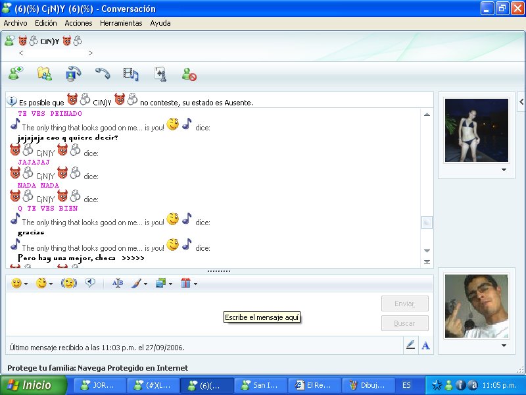The height and width of the screenshot is (395, 526).
Task: Switch to text typing mode A icon
Action: [x=425, y=345]
